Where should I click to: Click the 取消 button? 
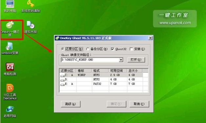(x=139, y=104)
